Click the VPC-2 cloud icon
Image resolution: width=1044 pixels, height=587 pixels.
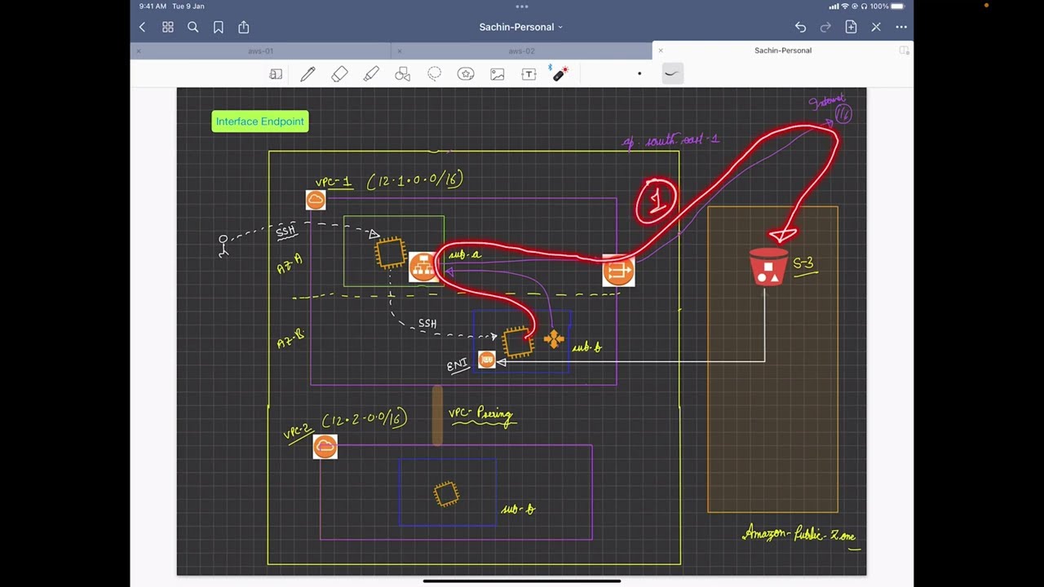[x=325, y=447]
